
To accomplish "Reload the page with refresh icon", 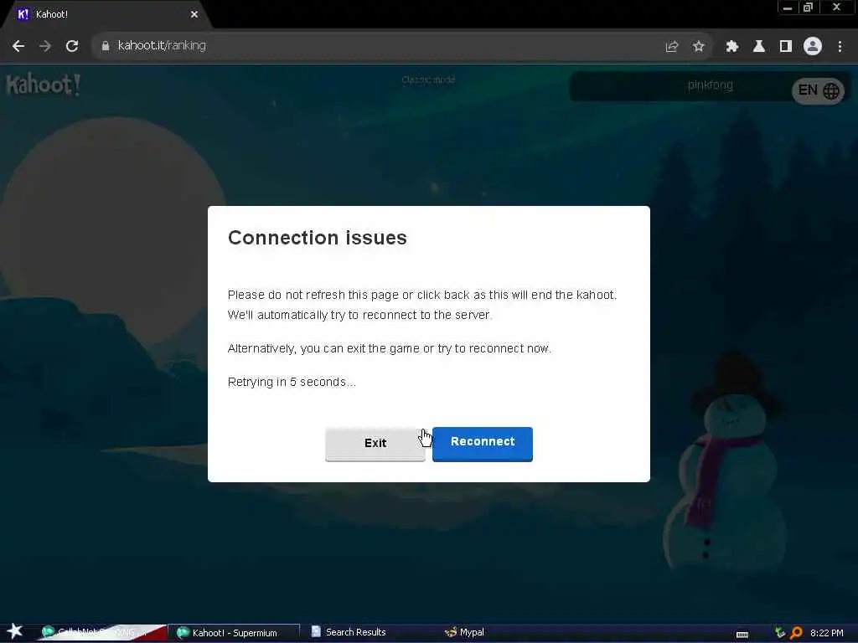I will [72, 46].
